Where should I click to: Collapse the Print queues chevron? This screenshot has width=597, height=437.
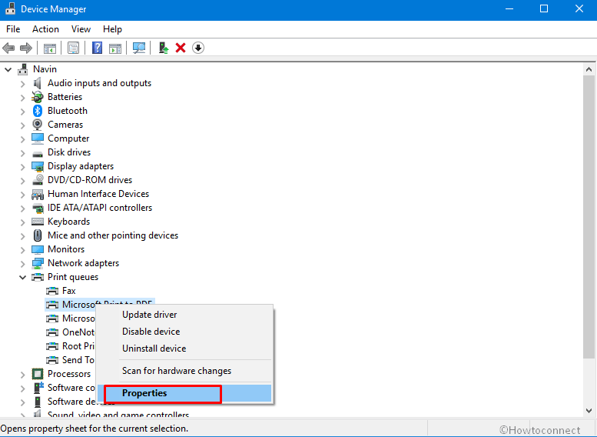(x=23, y=277)
